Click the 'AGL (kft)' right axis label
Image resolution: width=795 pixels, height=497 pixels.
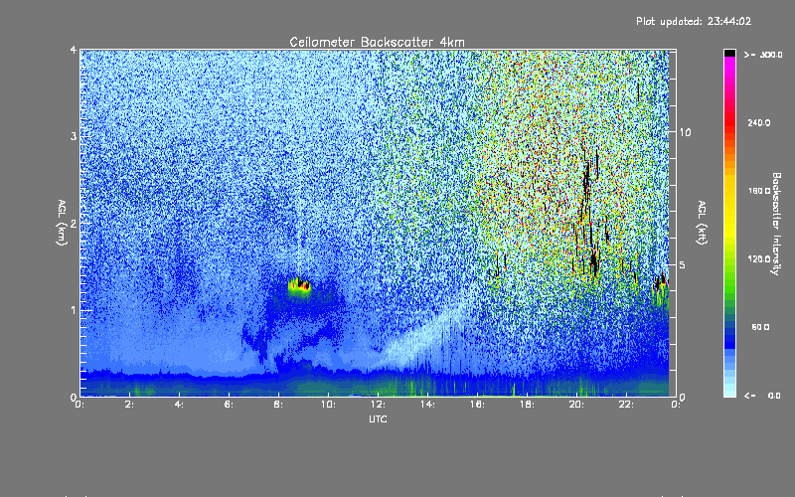[703, 223]
